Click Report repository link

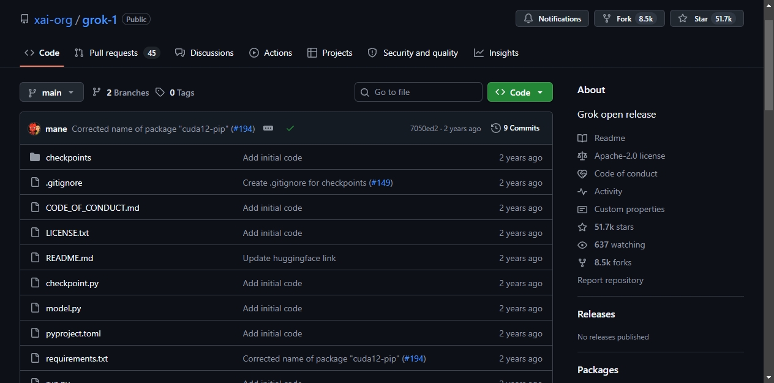coord(611,280)
